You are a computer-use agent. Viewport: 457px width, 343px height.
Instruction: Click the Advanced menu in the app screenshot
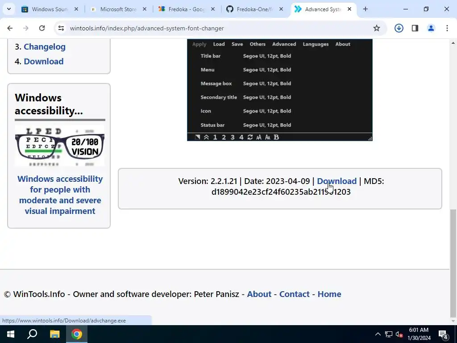284,44
